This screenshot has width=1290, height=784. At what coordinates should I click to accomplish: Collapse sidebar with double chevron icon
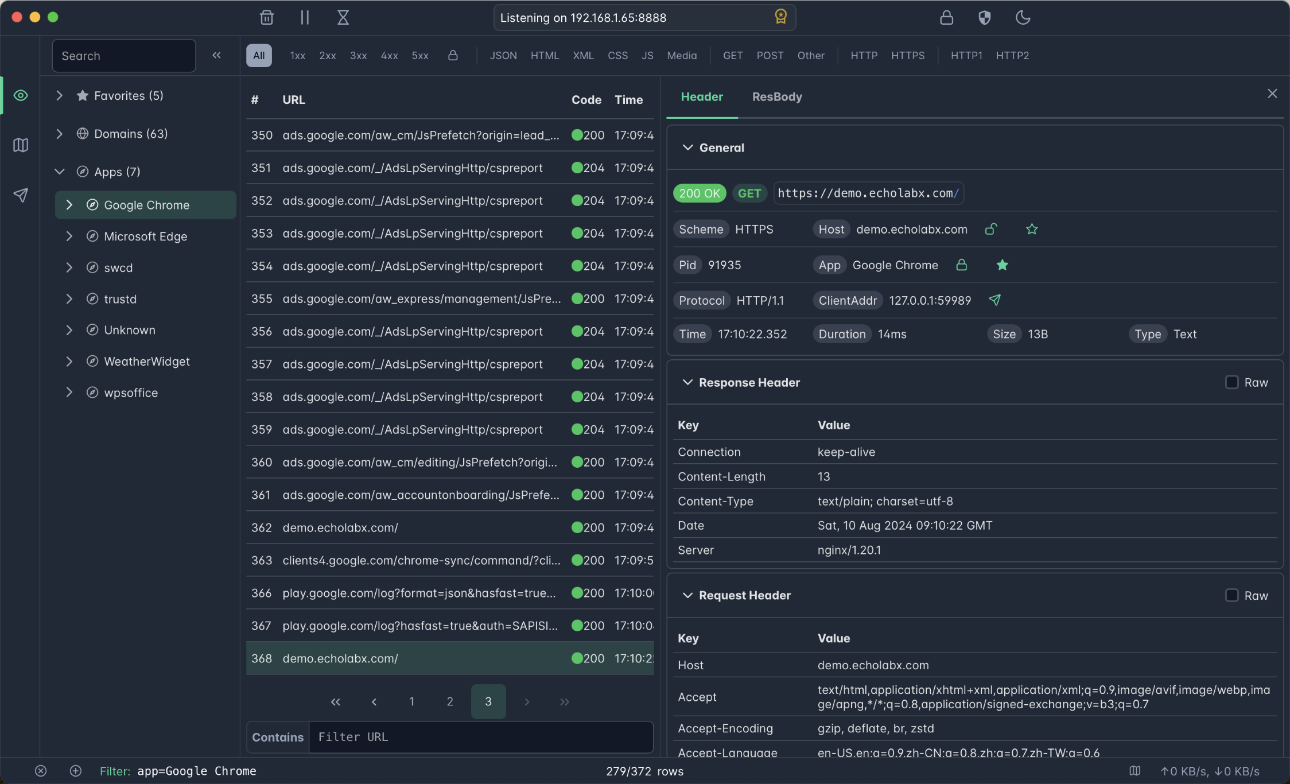coord(216,55)
